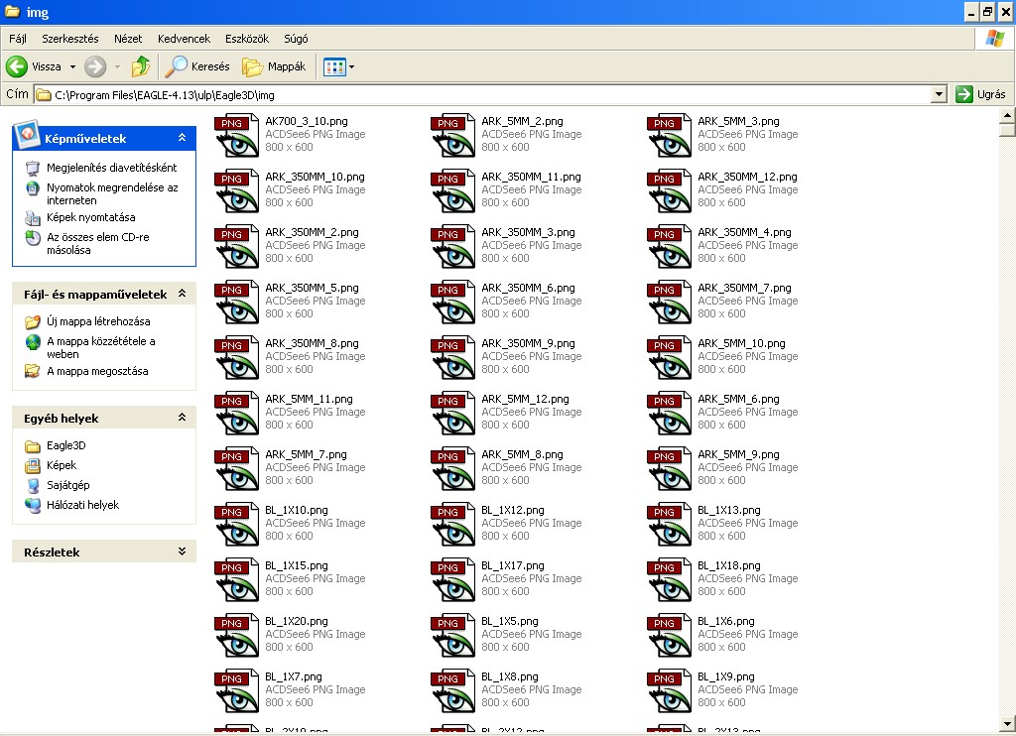Click the vertical scrollbar down arrow

pos(1008,724)
